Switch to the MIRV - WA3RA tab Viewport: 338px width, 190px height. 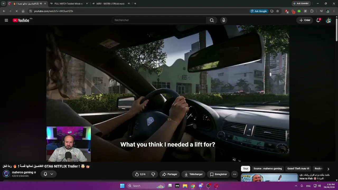110,4
